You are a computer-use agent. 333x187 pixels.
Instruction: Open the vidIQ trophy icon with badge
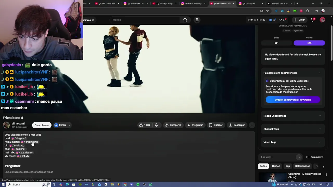tap(280, 20)
